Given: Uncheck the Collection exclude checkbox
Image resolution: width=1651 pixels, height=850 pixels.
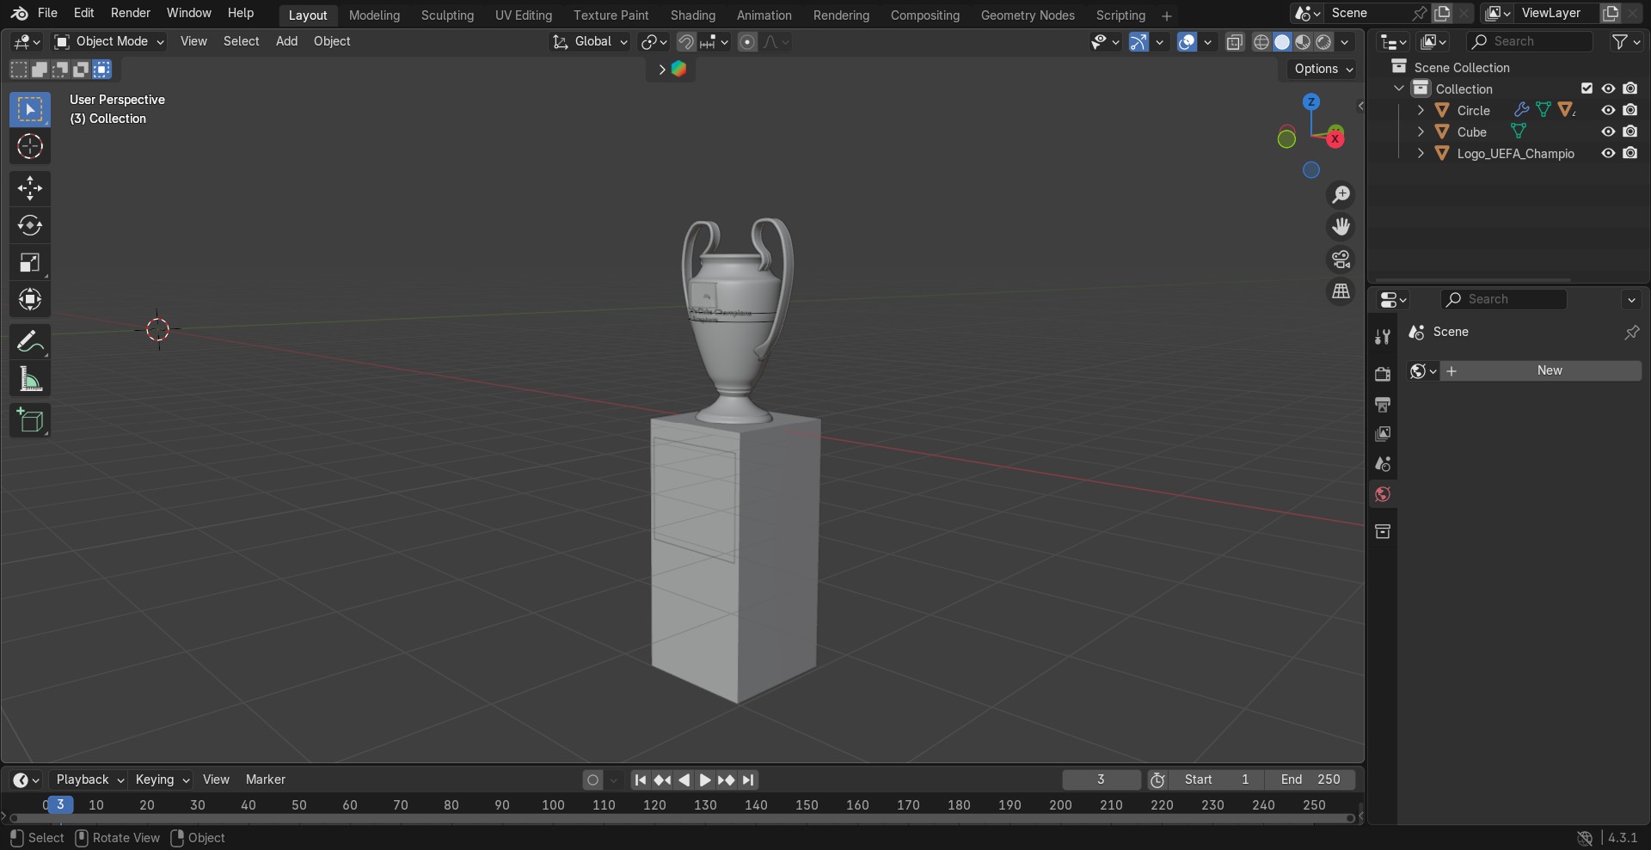Looking at the screenshot, I should pos(1587,89).
